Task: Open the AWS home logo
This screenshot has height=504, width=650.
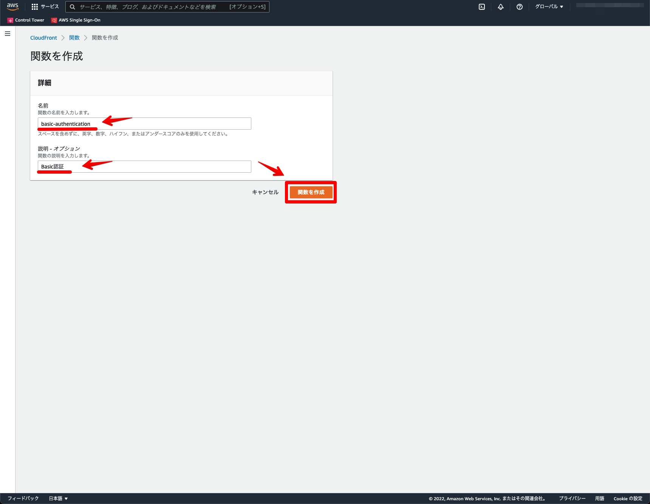Action: 12,6
